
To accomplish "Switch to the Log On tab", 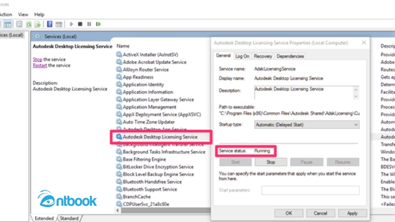I will pyautogui.click(x=242, y=56).
